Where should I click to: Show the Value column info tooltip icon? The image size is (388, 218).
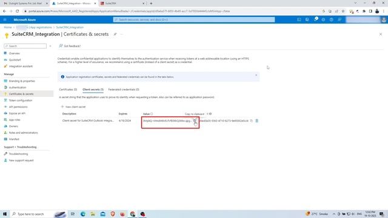pyautogui.click(x=152, y=114)
